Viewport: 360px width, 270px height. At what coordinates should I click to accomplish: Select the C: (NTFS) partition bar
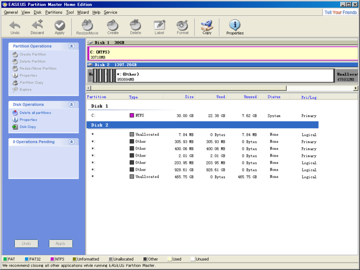pos(223,54)
